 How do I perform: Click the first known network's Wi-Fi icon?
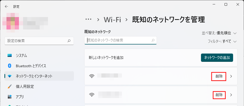[x=92, y=76]
